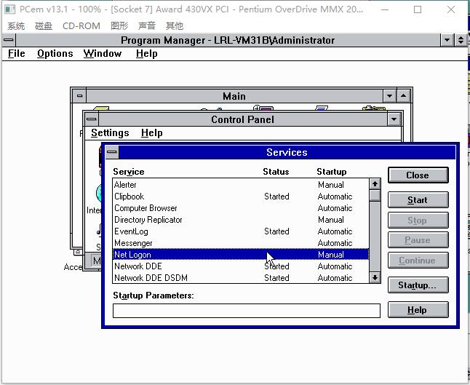The image size is (470, 385).
Task: Open Control Panel Help menu
Action: pos(151,133)
